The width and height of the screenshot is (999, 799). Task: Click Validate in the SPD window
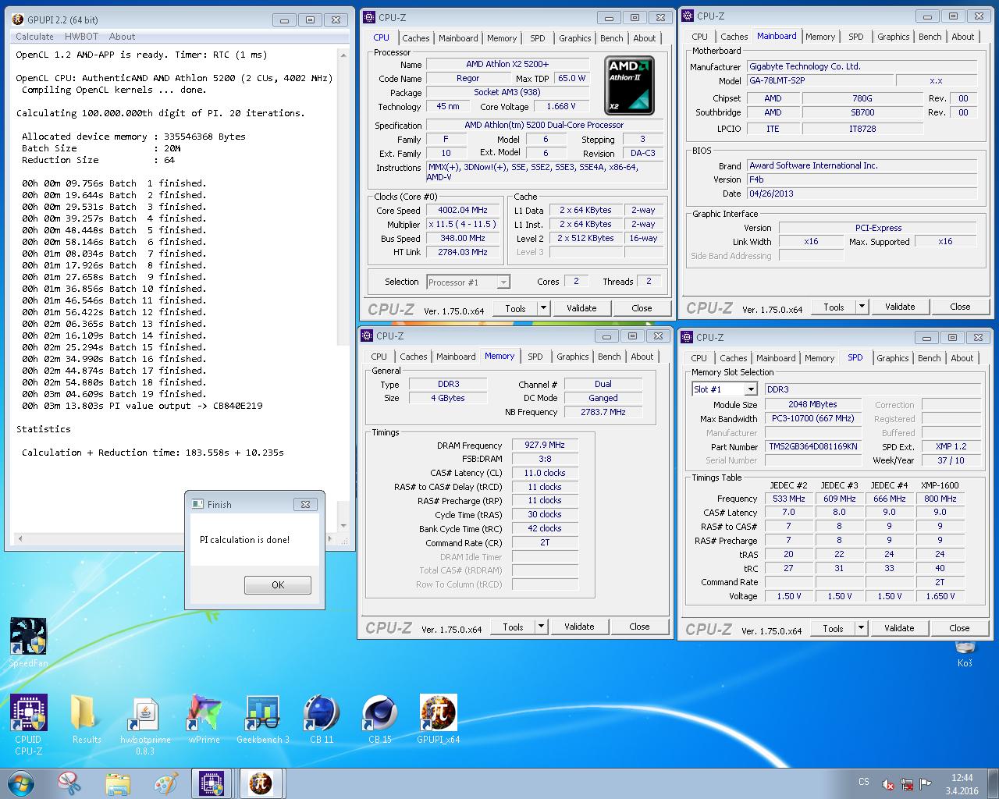coord(899,628)
